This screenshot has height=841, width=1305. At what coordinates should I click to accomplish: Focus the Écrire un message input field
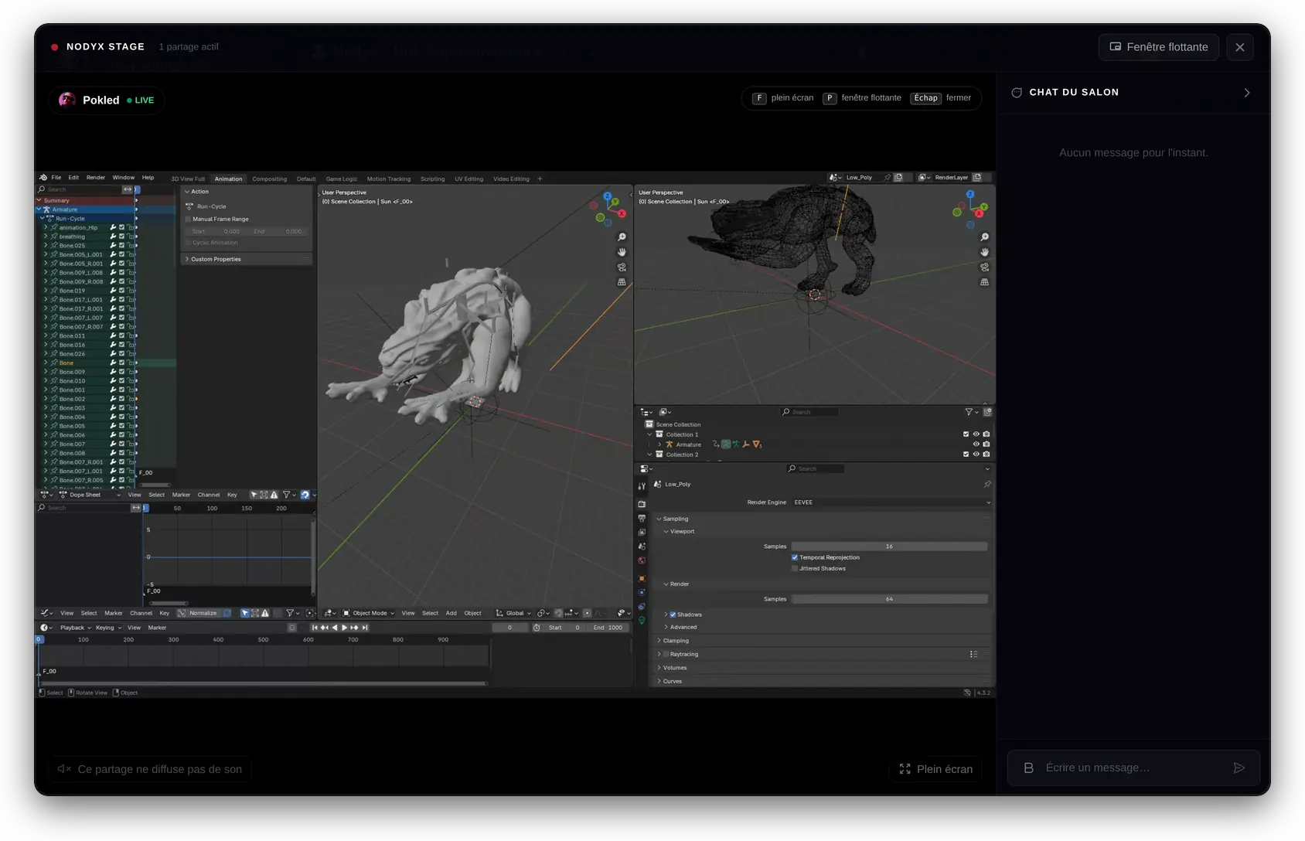pyautogui.click(x=1133, y=768)
